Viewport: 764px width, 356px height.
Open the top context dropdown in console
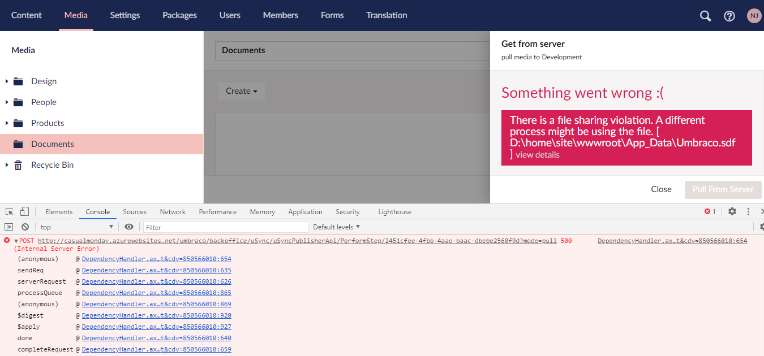(x=76, y=227)
